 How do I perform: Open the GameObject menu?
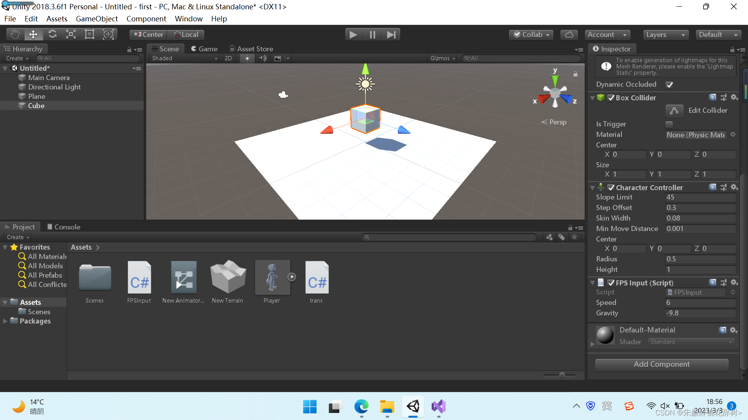click(x=97, y=19)
